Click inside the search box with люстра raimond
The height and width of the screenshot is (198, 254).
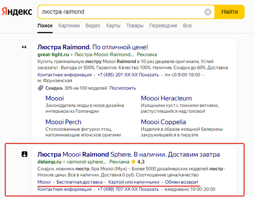click(x=120, y=12)
